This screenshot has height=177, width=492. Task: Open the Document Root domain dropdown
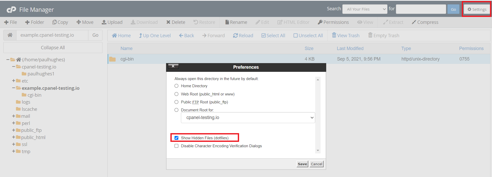tap(248, 118)
